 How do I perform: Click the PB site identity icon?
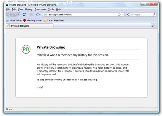coord(45,14)
